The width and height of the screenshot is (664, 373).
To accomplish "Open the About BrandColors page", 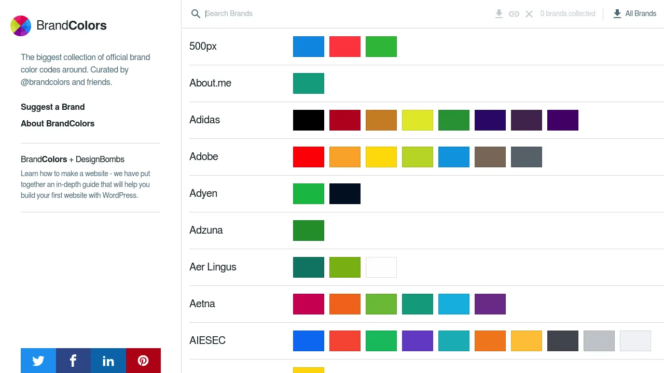I will coord(58,123).
